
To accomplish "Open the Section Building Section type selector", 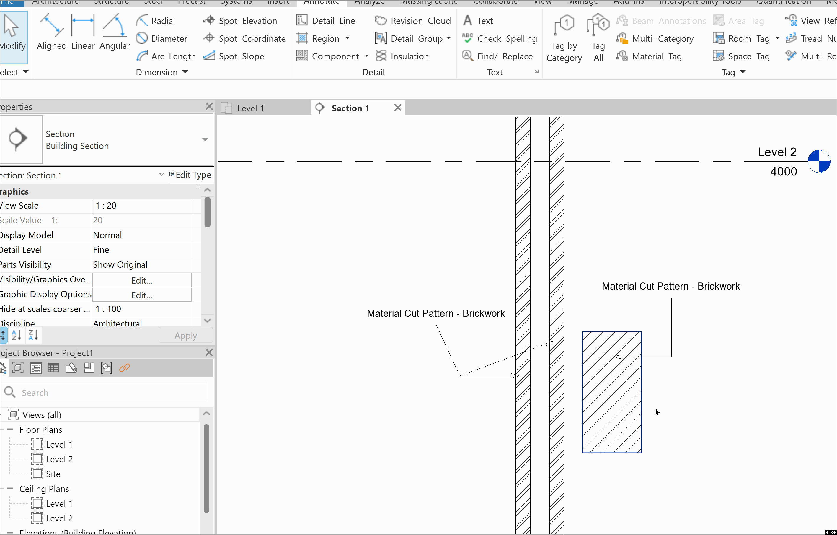I will 205,139.
